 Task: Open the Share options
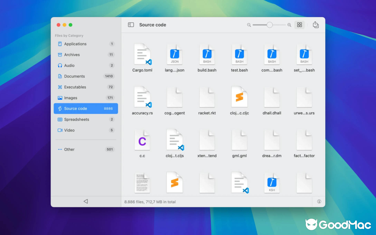(x=315, y=25)
